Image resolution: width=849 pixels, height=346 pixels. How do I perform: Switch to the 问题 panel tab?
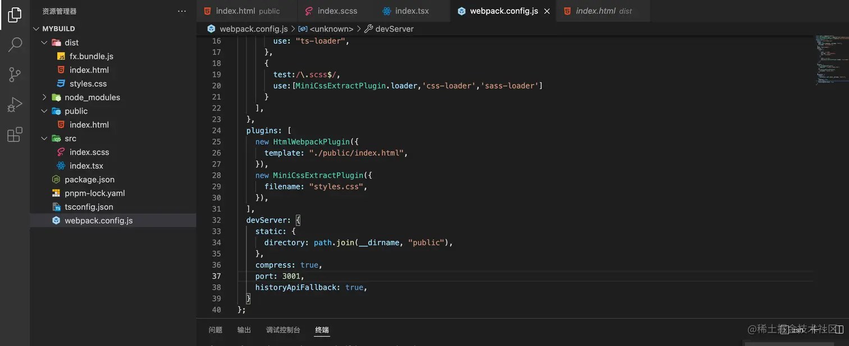click(x=216, y=330)
